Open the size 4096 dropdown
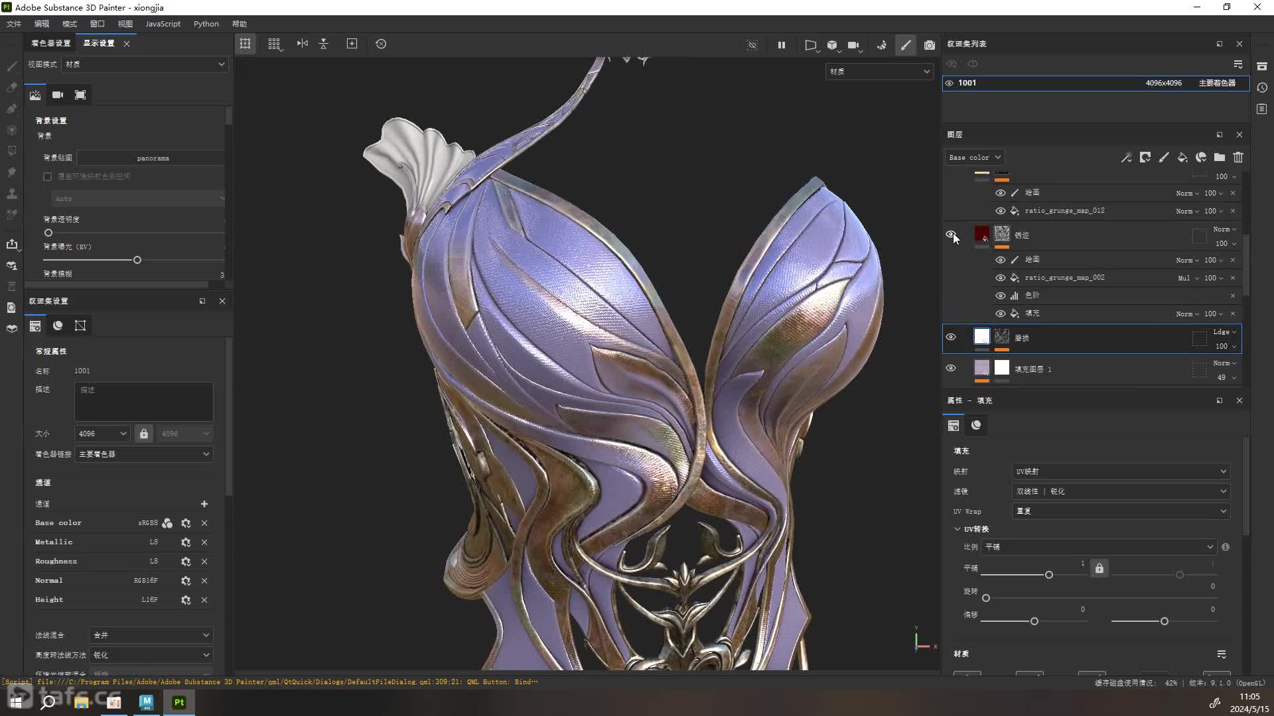The height and width of the screenshot is (716, 1274). pos(102,434)
